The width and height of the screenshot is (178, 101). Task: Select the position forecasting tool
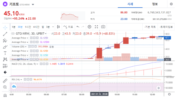[x=5, y=66]
